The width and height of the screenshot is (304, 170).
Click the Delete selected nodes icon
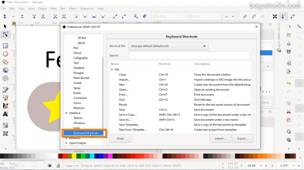tap(22, 17)
